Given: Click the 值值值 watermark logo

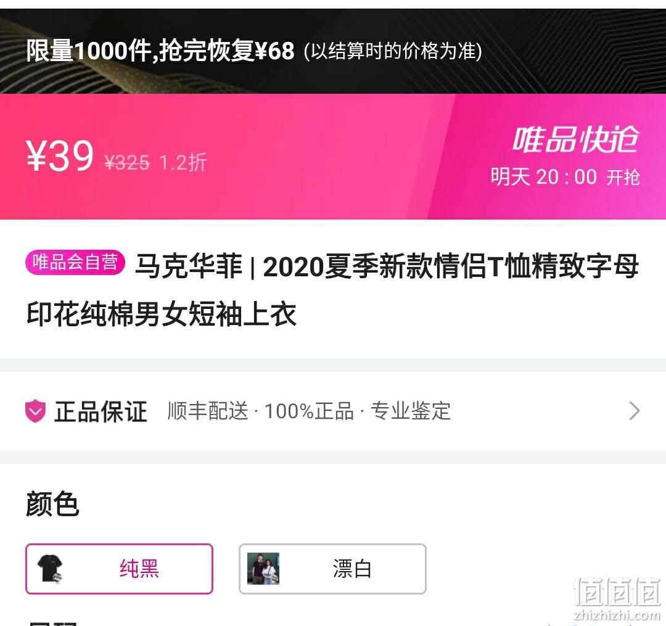Looking at the screenshot, I should click(617, 591).
